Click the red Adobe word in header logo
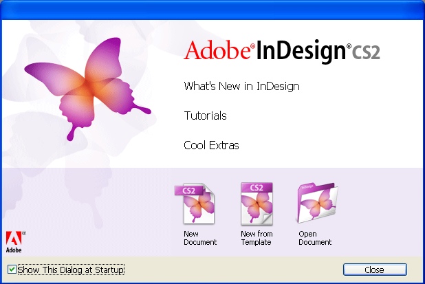Viewport: 425px width, 284px height. 217,50
